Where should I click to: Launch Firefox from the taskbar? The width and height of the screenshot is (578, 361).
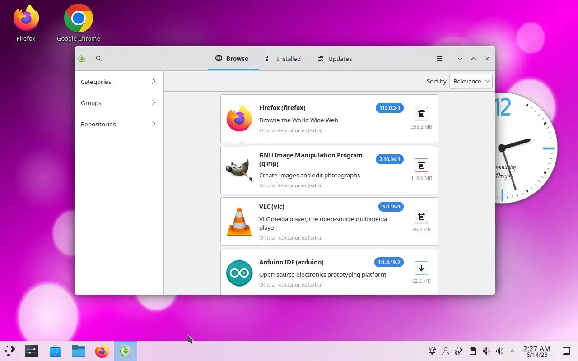pos(102,351)
